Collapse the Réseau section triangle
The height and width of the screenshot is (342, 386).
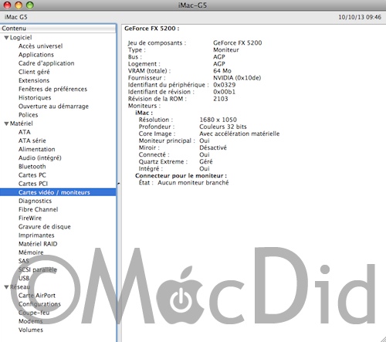coord(6,287)
